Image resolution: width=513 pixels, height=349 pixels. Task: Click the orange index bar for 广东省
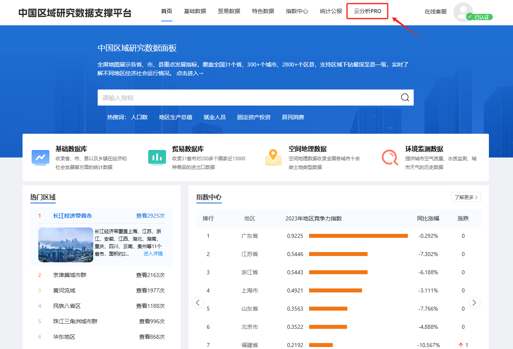pyautogui.click(x=358, y=236)
